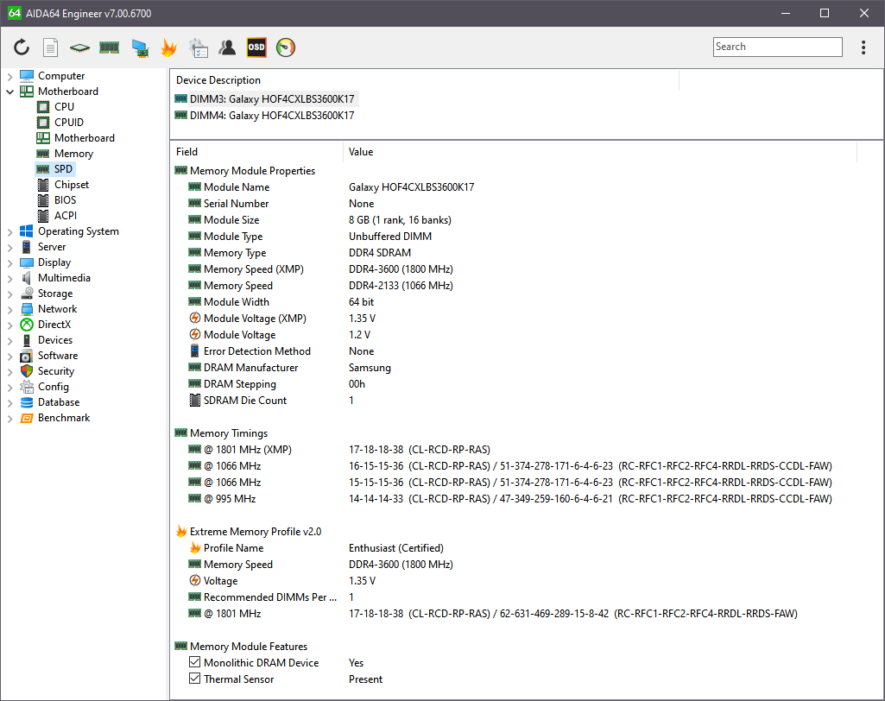Screen dimensions: 885x701
Task: Click the Error Detection Method icon
Action: [x=195, y=351]
